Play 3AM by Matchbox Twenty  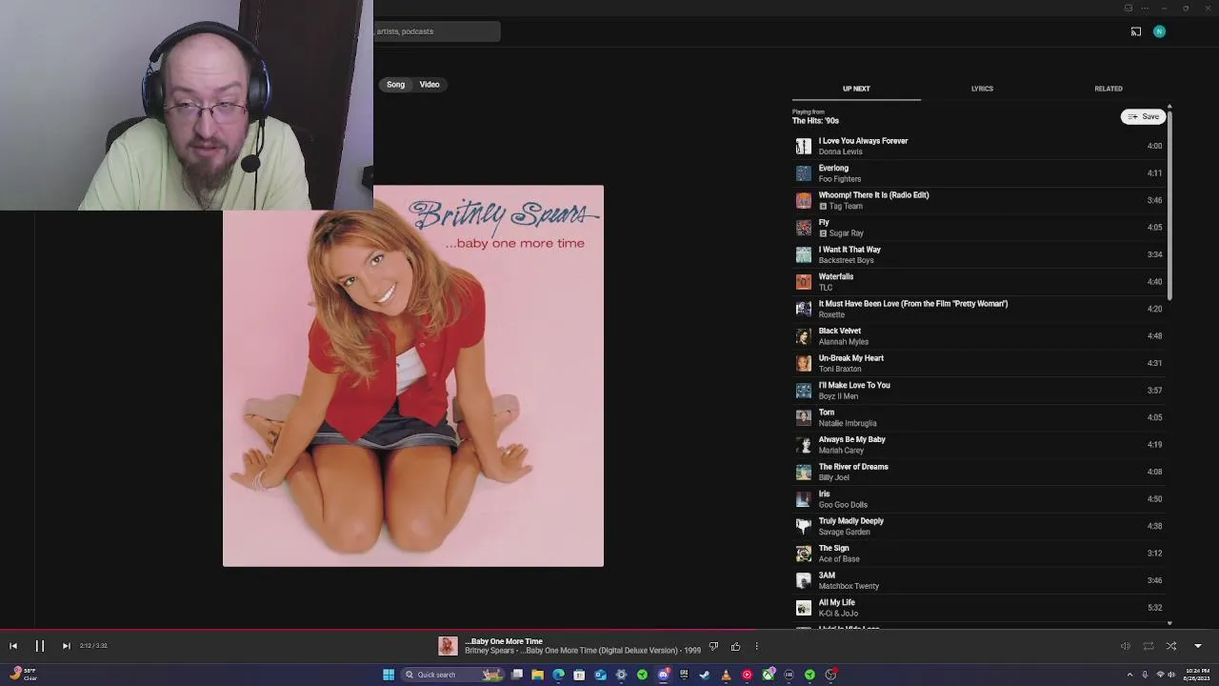pyautogui.click(x=979, y=580)
